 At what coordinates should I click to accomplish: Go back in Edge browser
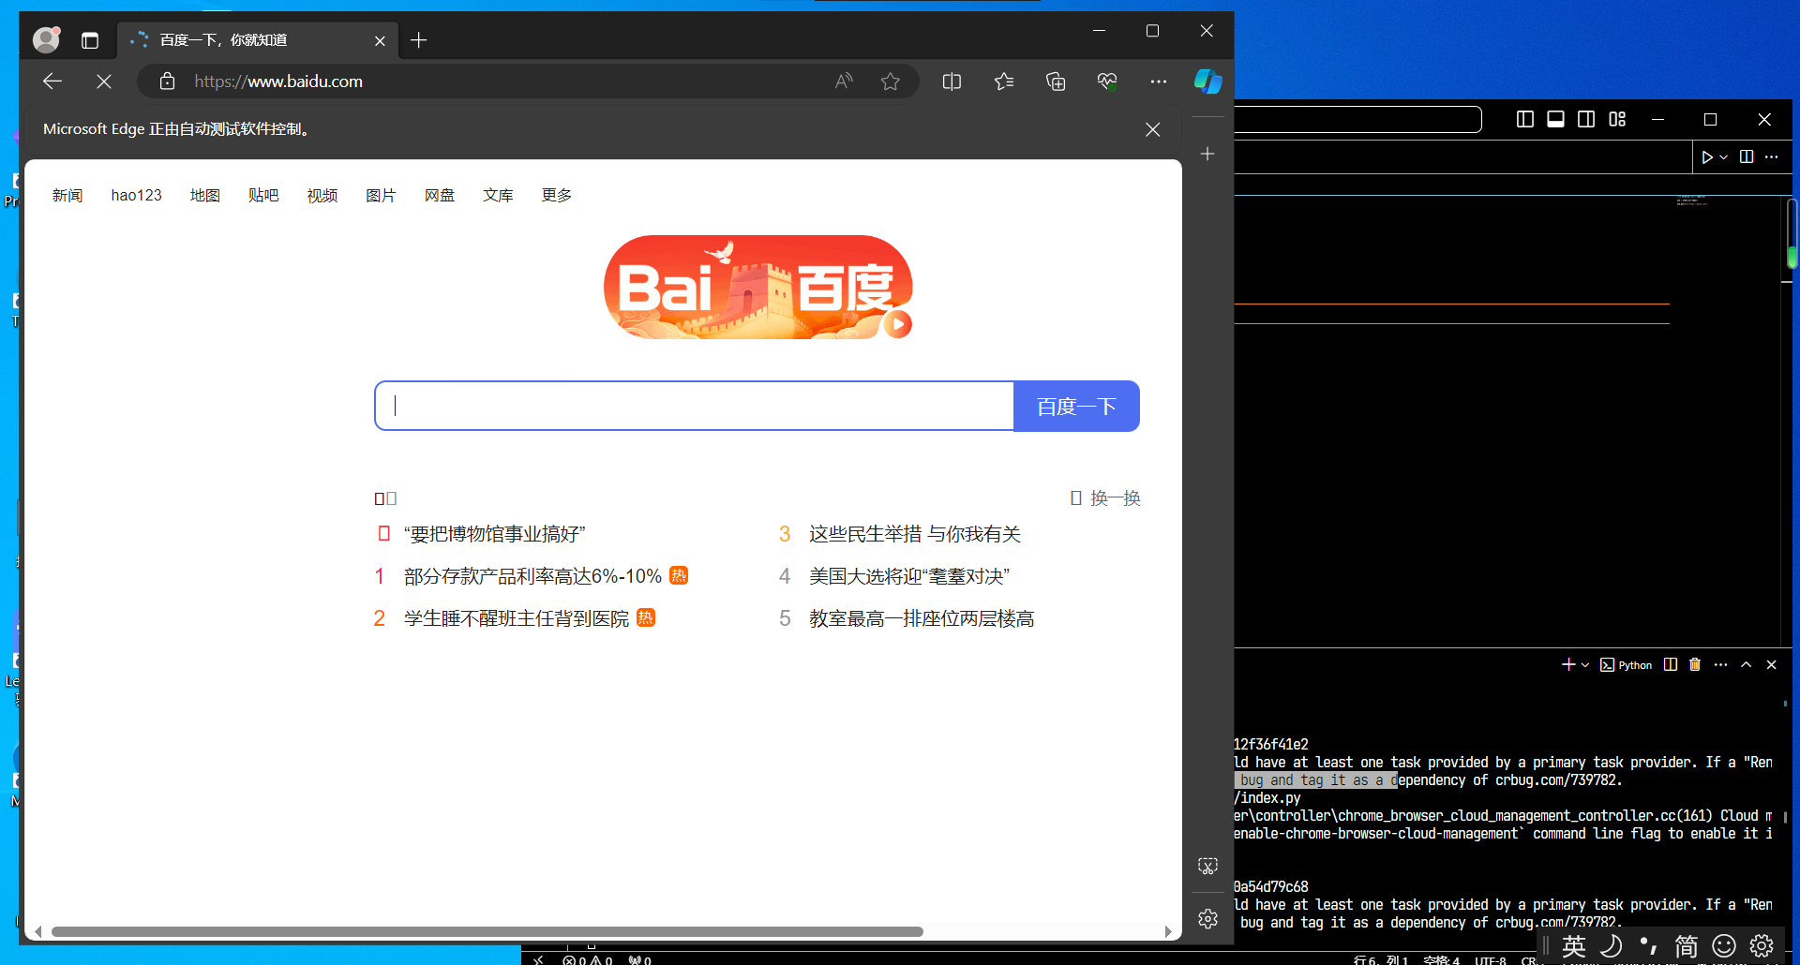52,82
